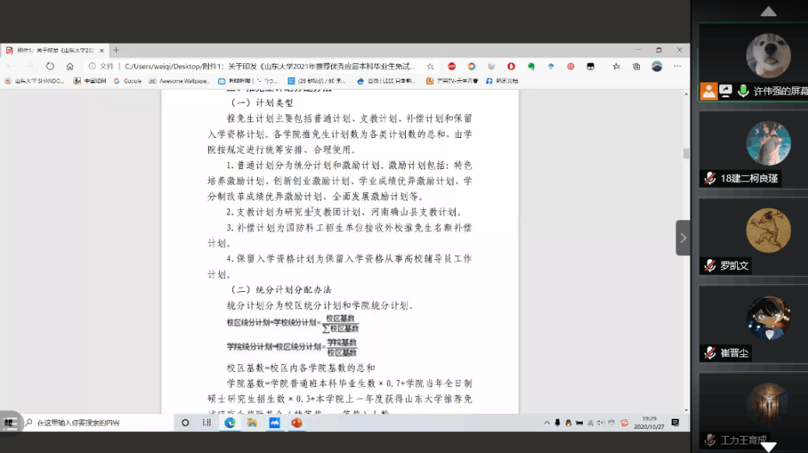Open the Windows Start menu
The image size is (808, 453).
(11, 423)
